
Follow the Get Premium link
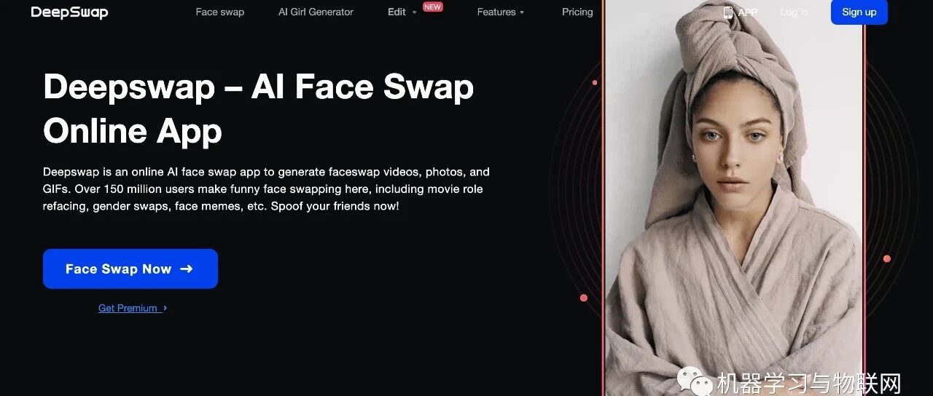(x=128, y=308)
